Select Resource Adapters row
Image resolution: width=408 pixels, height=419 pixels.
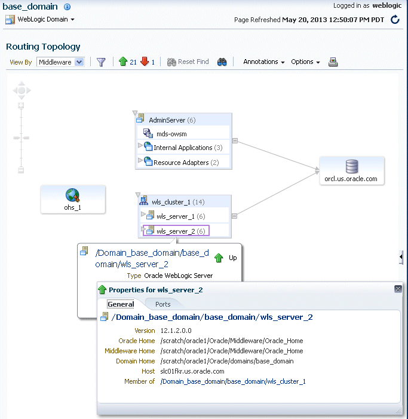(x=183, y=162)
